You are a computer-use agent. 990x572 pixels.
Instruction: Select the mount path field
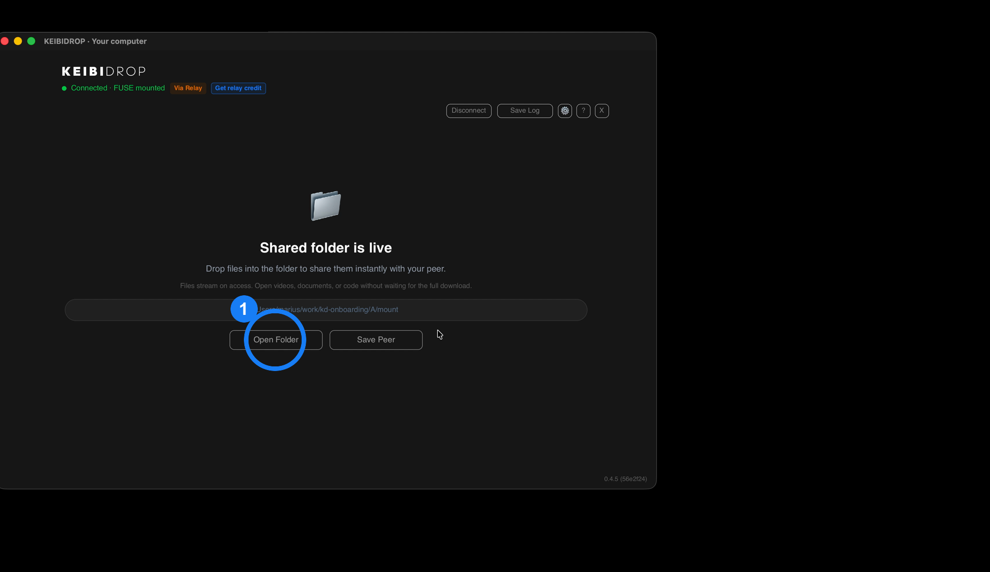click(x=326, y=310)
